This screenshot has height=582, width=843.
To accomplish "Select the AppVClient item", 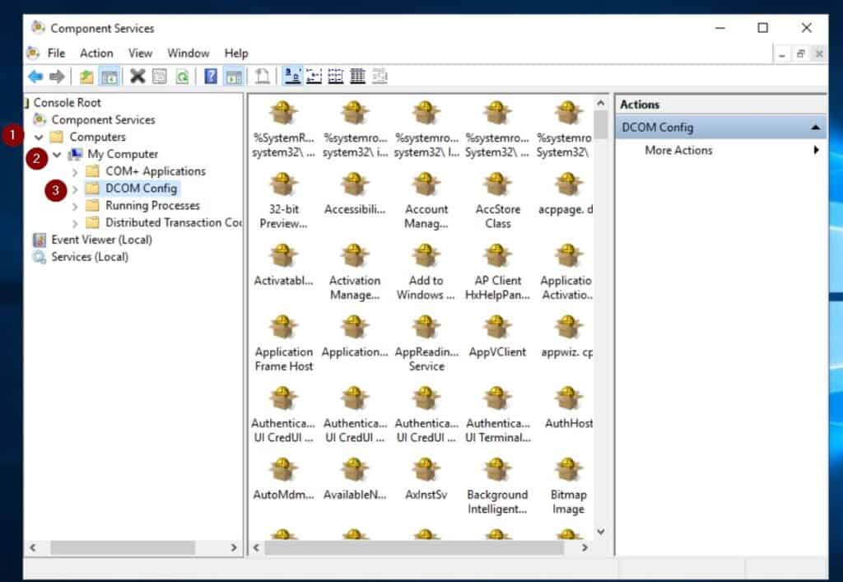I will click(x=497, y=337).
